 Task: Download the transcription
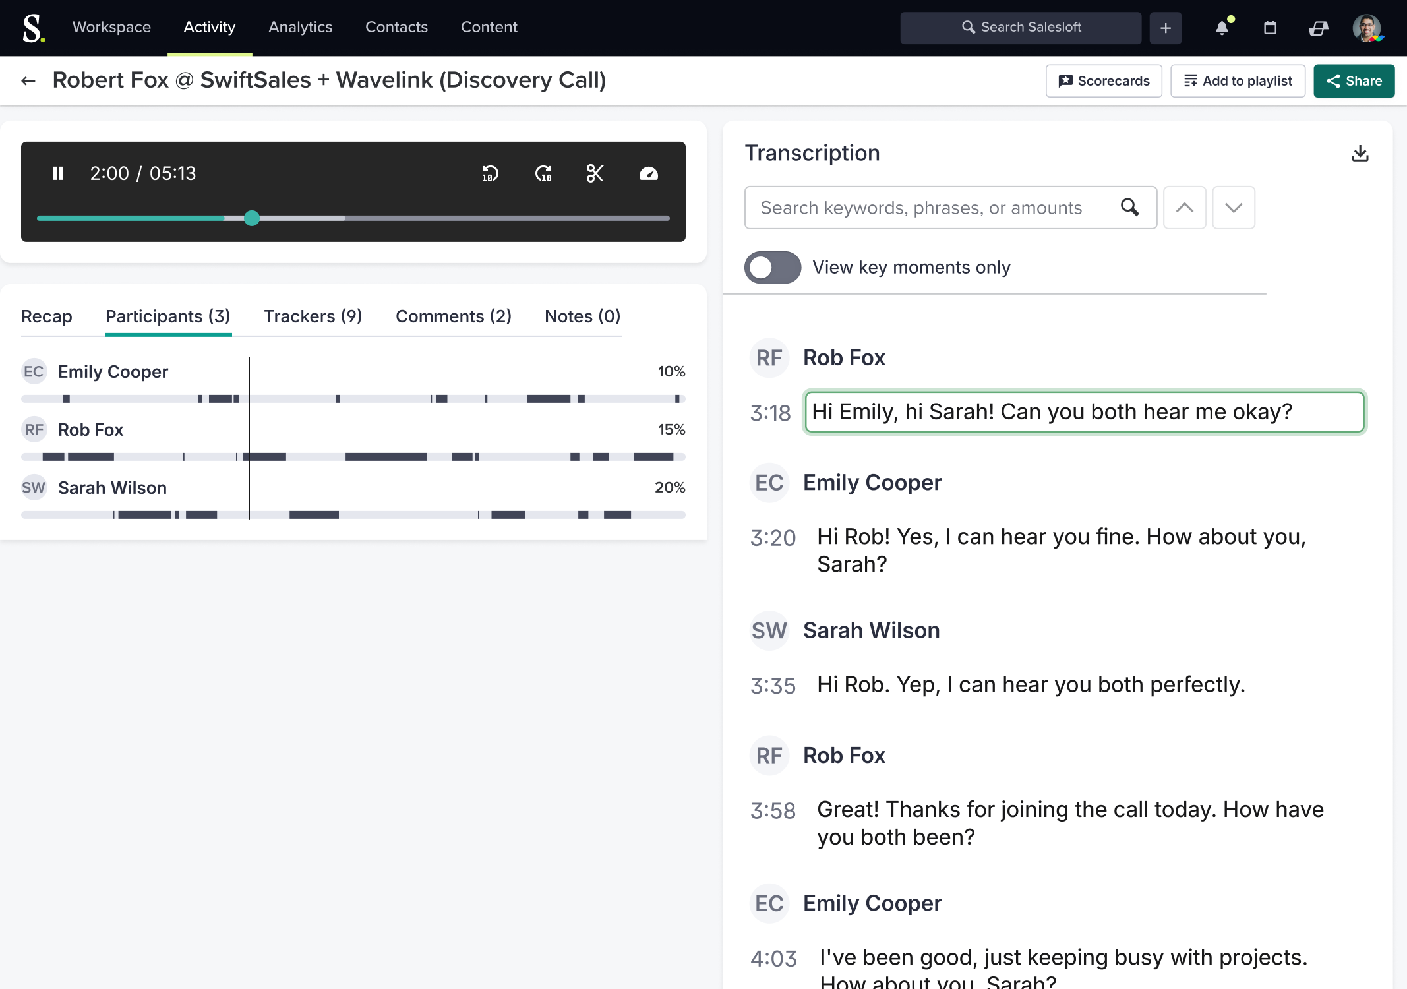point(1360,154)
